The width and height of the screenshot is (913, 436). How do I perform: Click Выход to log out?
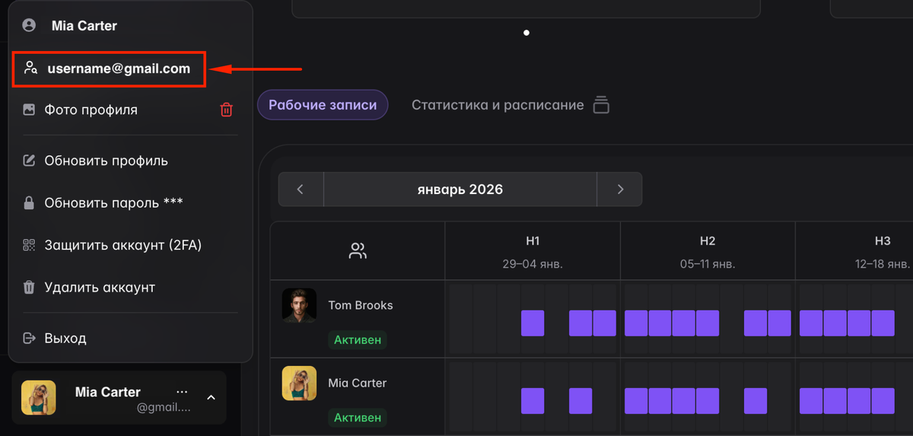65,338
